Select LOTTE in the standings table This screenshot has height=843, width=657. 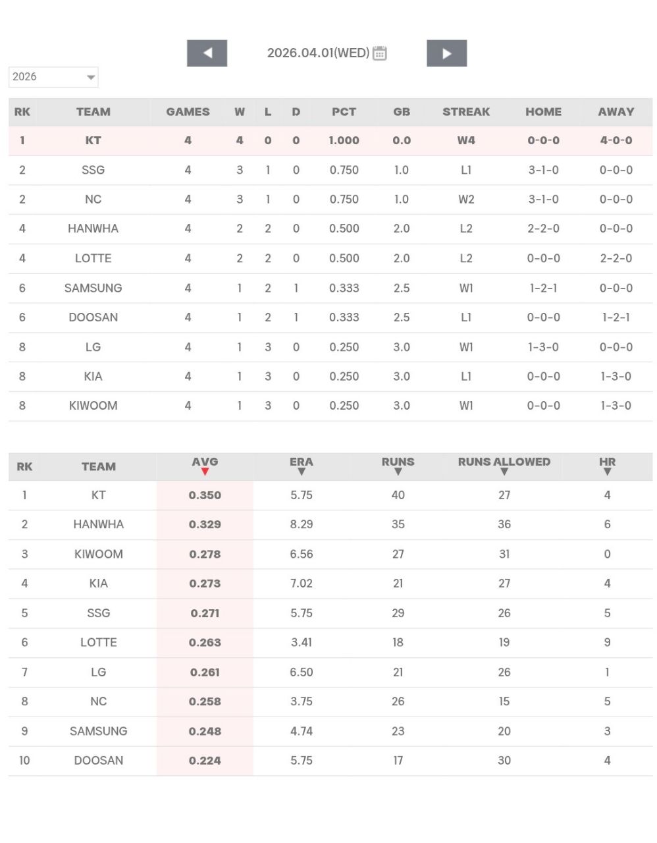tap(93, 258)
